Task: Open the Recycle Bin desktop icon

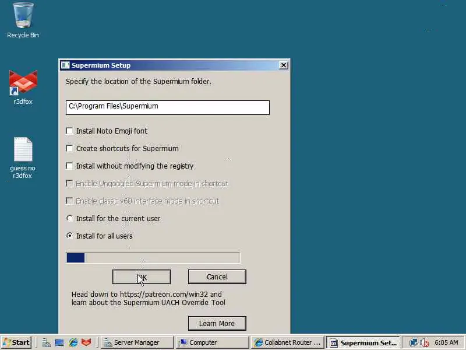Action: click(x=23, y=20)
